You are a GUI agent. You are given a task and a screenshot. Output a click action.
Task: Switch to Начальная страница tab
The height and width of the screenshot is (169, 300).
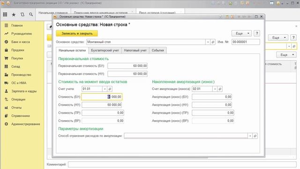[53, 13]
